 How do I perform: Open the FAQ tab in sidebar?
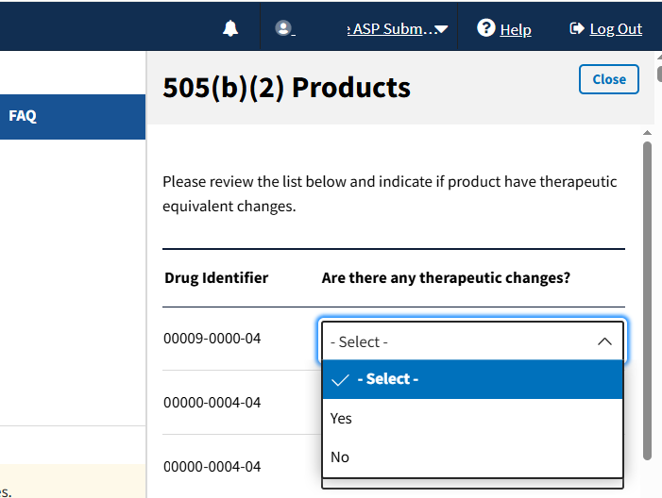tap(23, 116)
